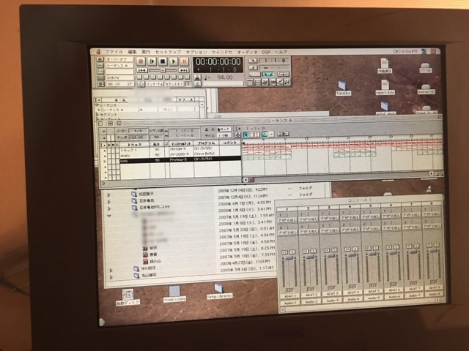Click the metronome icon beside the tempo
Viewport: 469px width, 351px height.
point(197,78)
